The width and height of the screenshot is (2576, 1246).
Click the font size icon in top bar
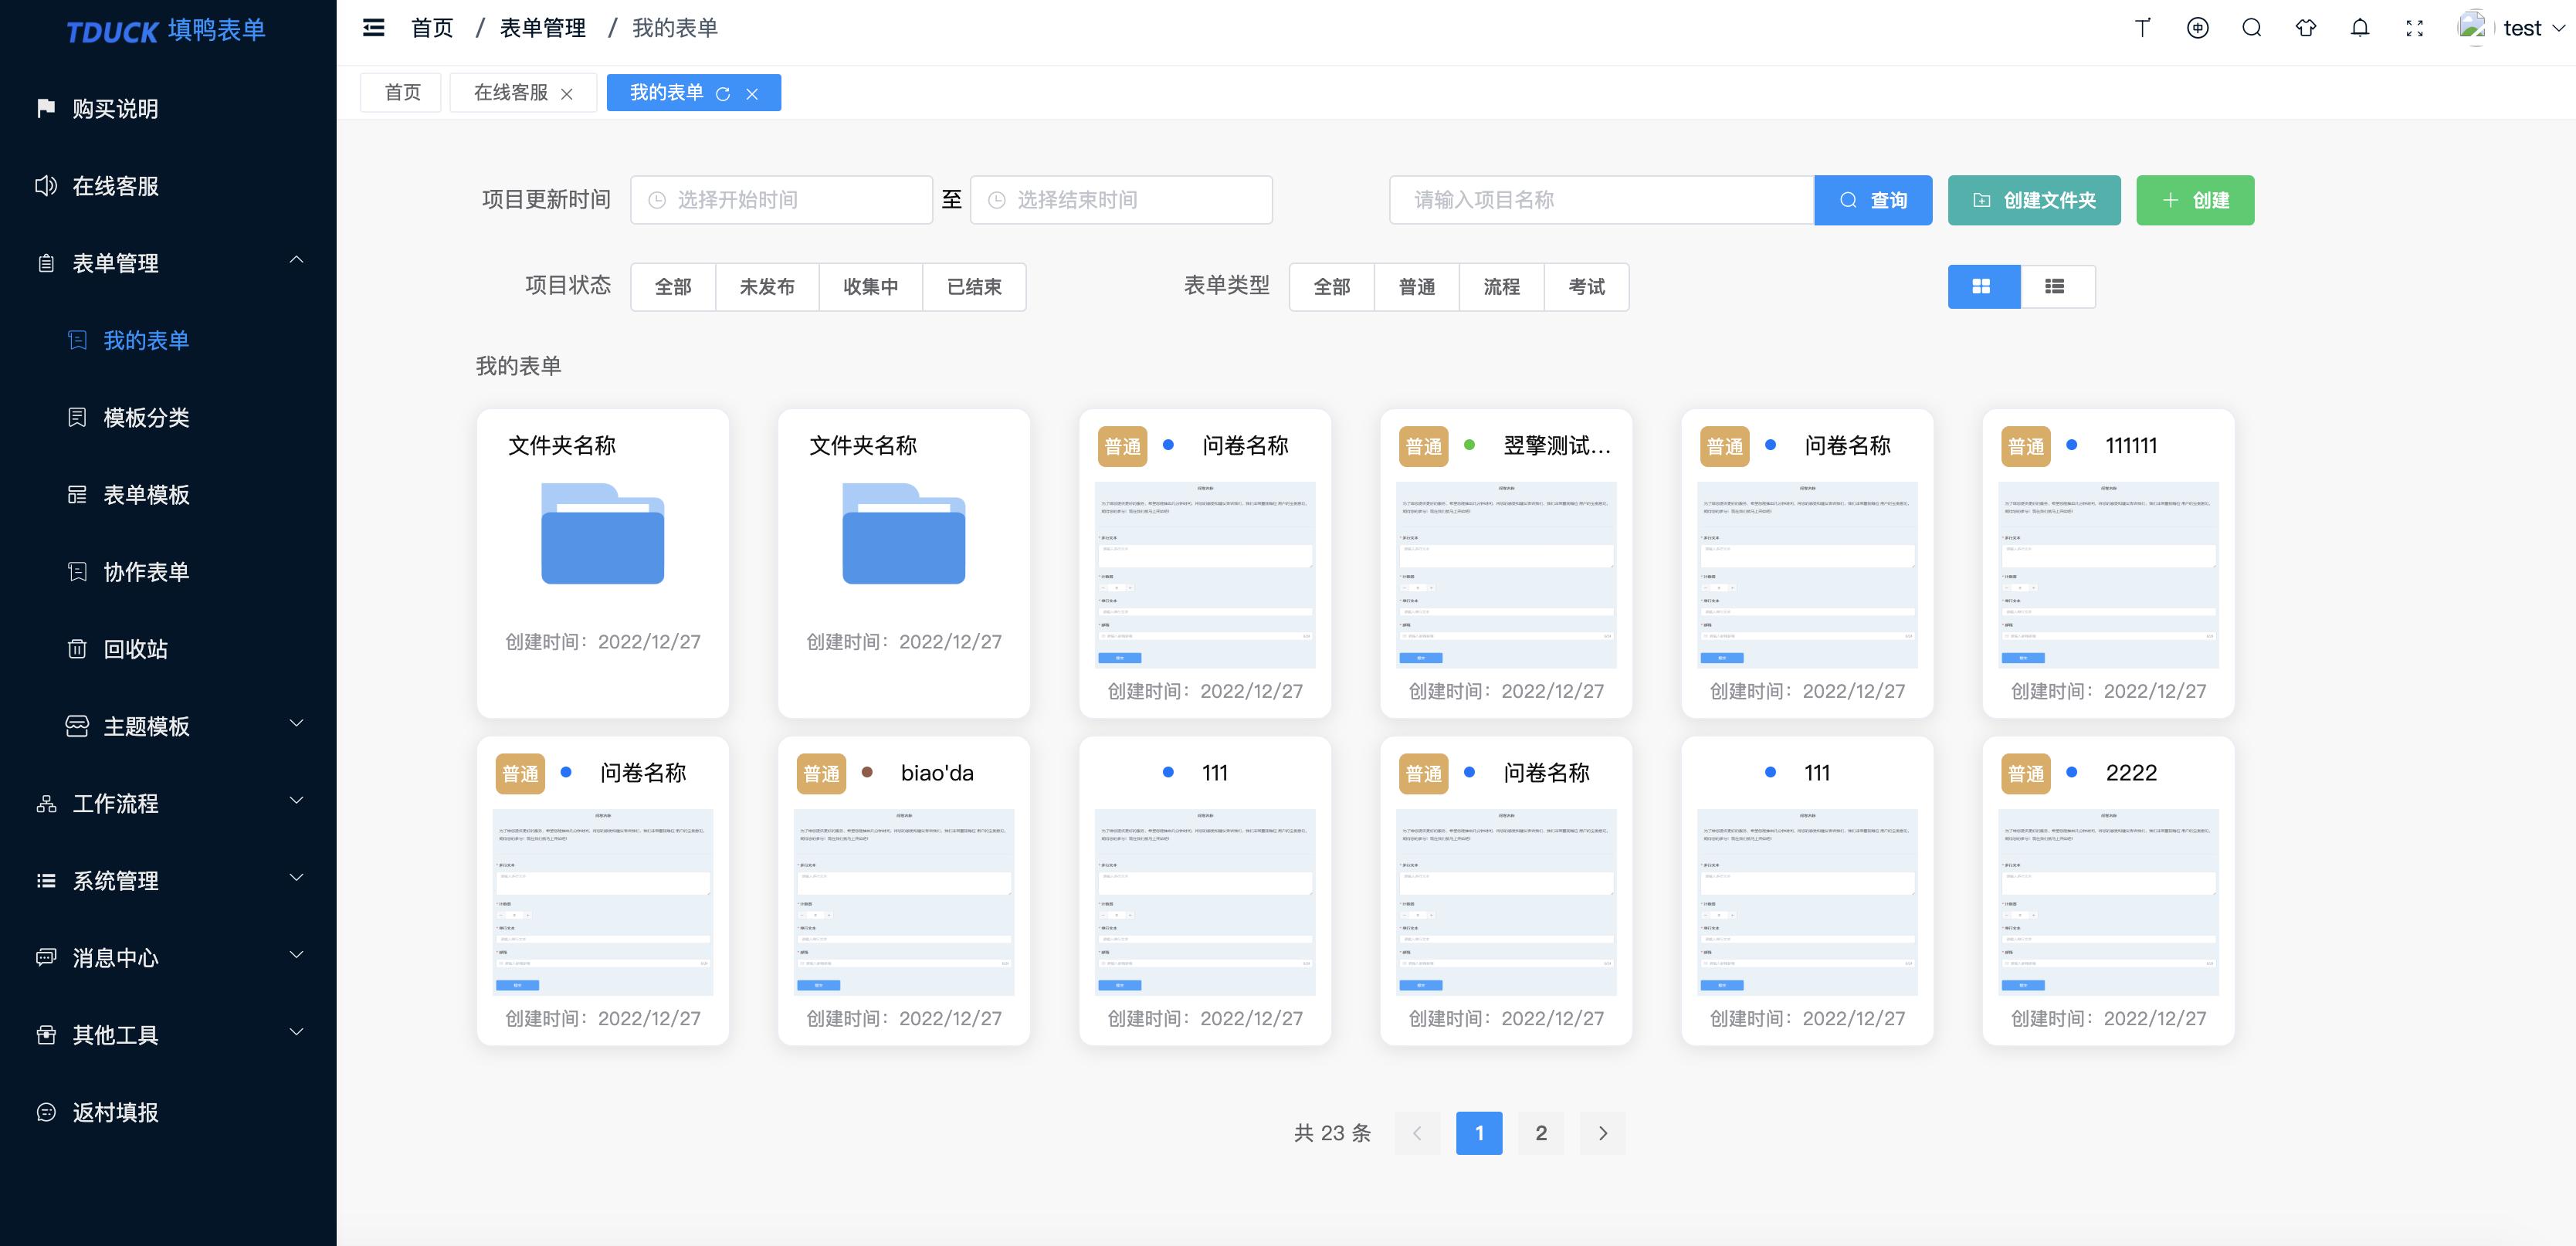[2142, 28]
